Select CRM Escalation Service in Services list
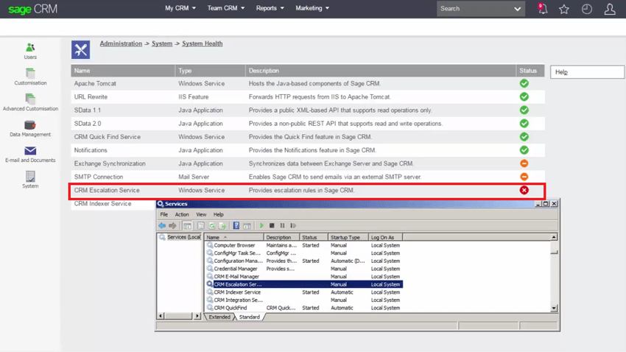The image size is (626, 352). coord(304,284)
